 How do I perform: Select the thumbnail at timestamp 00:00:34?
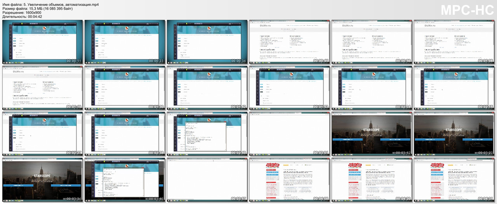coord(207,42)
